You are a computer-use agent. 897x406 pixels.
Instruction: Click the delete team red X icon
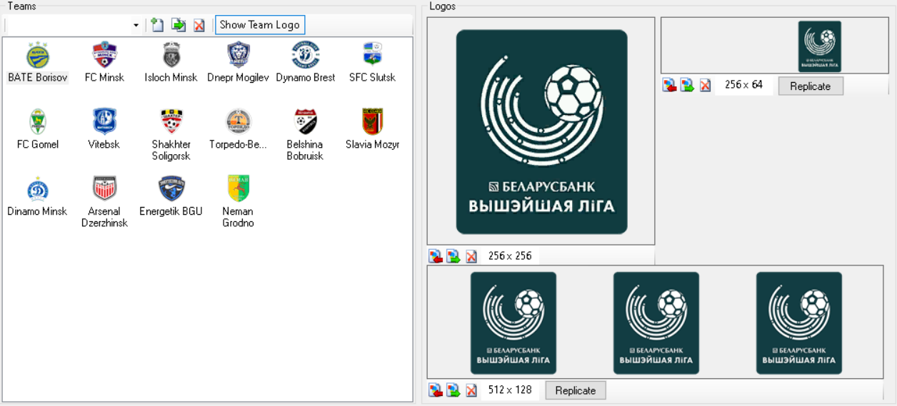(199, 25)
